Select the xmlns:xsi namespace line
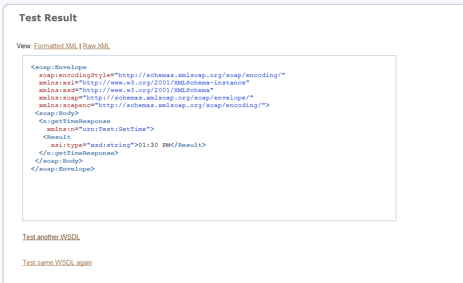 click(x=144, y=83)
